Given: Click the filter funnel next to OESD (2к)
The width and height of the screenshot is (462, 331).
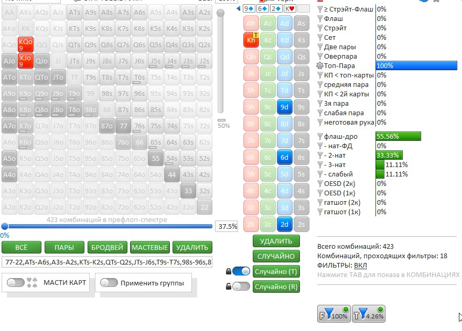Looking at the screenshot, I should coord(320,184).
